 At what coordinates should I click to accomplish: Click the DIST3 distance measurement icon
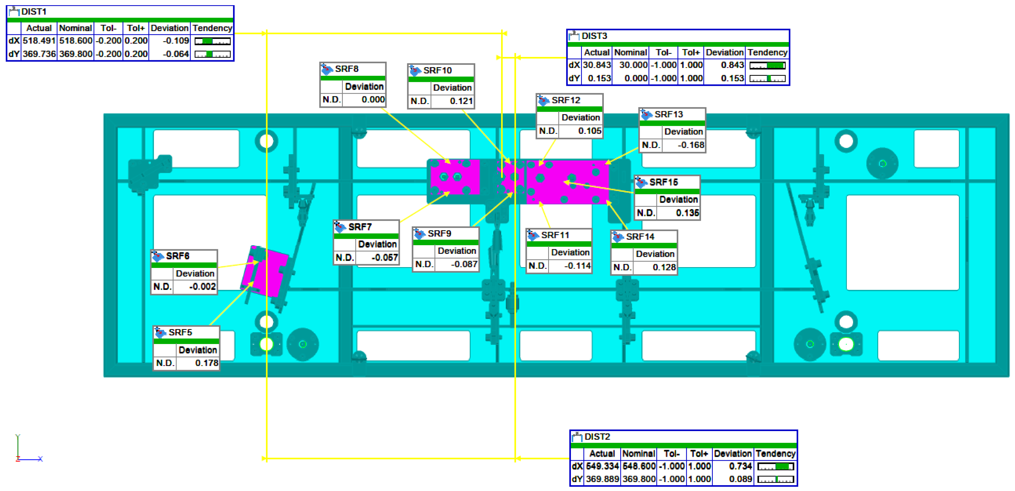coord(574,36)
